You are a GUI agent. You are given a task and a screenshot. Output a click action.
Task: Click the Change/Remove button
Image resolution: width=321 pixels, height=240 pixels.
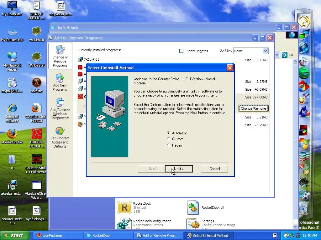[253, 108]
